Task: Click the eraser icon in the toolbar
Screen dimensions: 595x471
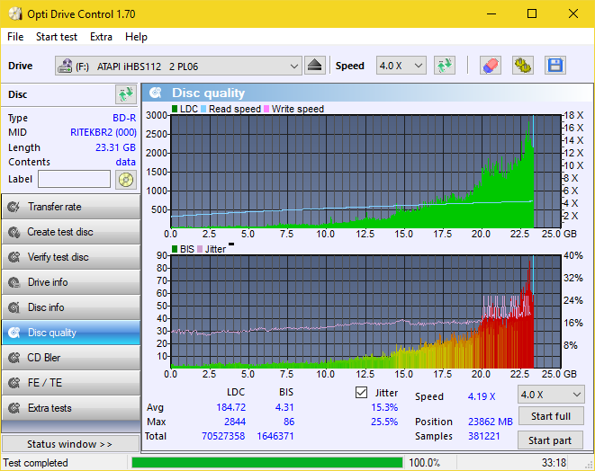Action: [490, 66]
